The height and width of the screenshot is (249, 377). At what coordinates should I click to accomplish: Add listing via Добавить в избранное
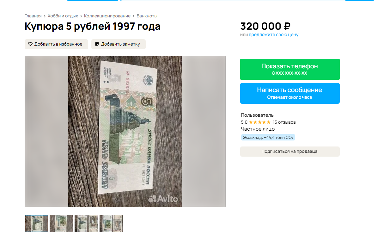coord(56,44)
